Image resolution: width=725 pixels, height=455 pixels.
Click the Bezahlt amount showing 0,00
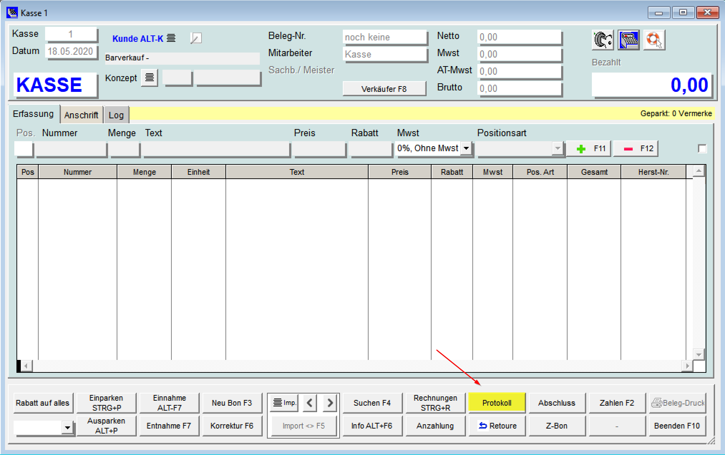pos(652,85)
